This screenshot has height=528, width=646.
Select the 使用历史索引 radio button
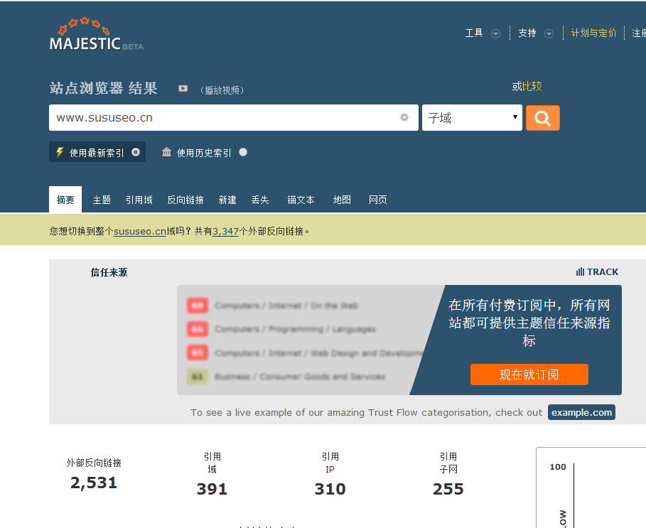243,152
